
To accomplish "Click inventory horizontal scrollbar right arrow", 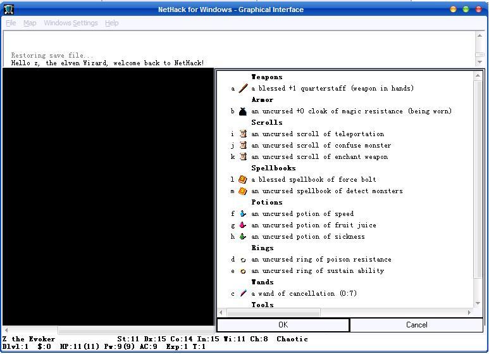I will coord(469,312).
